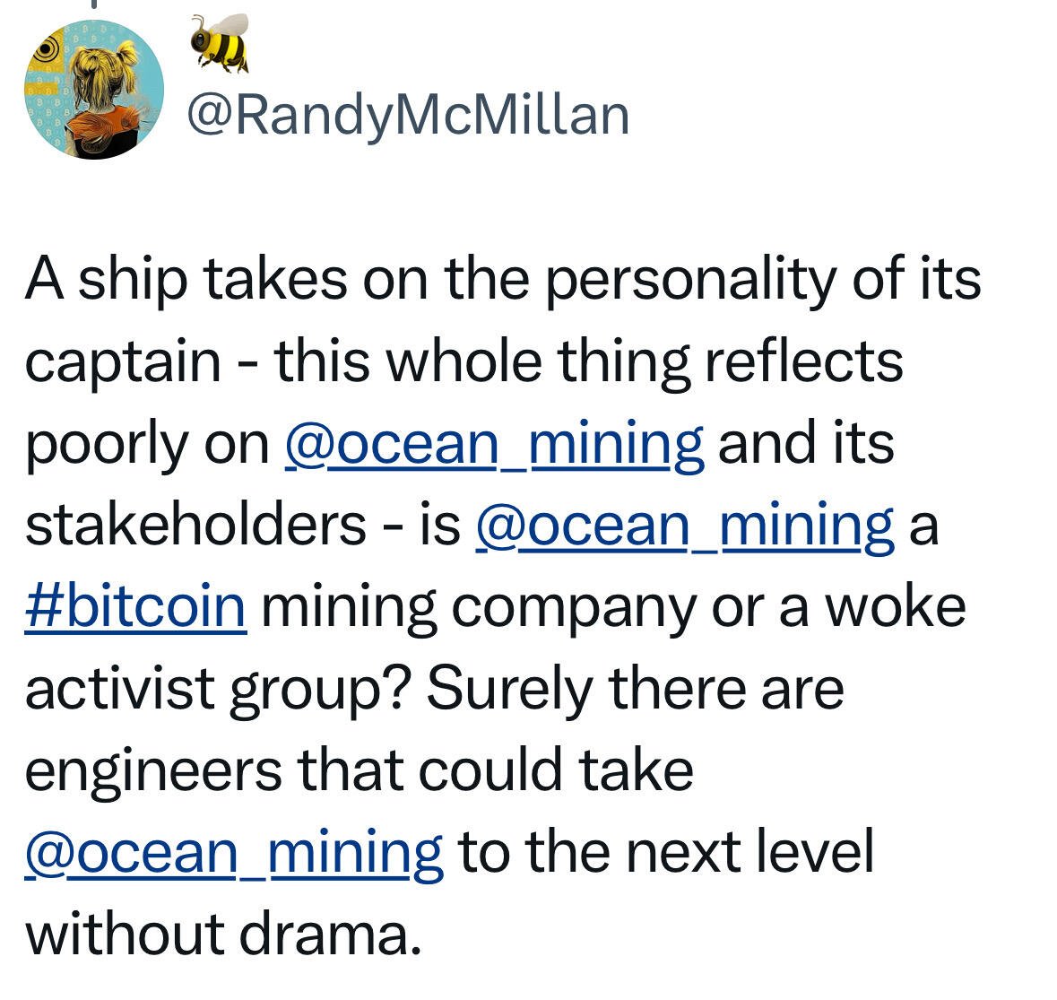
Task: Open @ocean_mining mention before 'to the next level'
Action: coord(235,853)
